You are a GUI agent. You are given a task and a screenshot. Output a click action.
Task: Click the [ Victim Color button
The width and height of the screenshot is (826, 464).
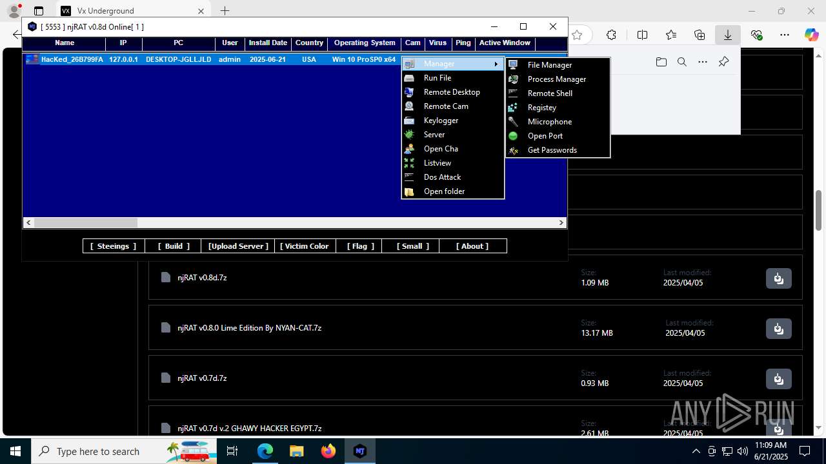(305, 246)
